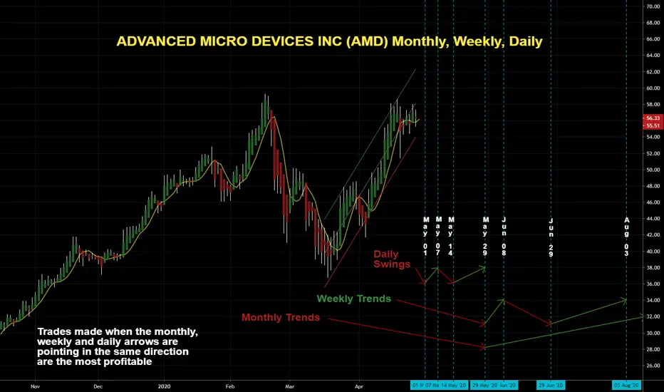
Task: Click the 54.00 price axis label
Action: tap(653, 138)
